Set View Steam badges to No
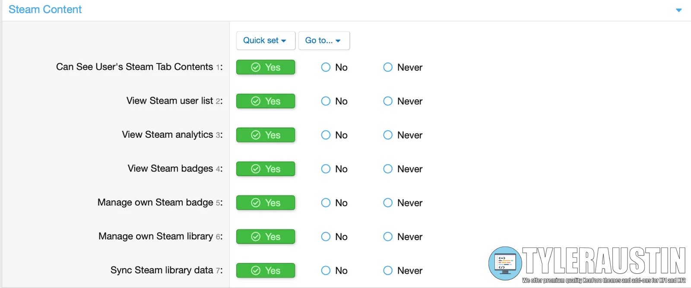The width and height of the screenshot is (691, 288). tap(326, 169)
